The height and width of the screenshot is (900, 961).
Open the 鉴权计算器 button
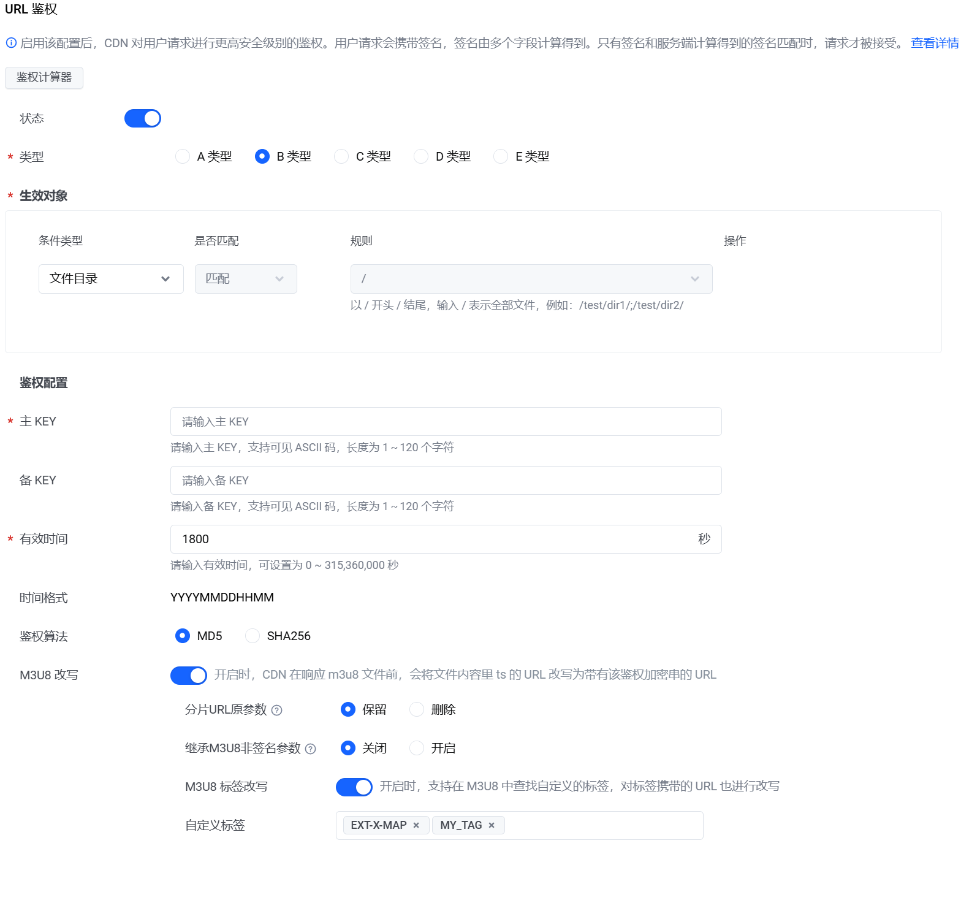tap(44, 77)
